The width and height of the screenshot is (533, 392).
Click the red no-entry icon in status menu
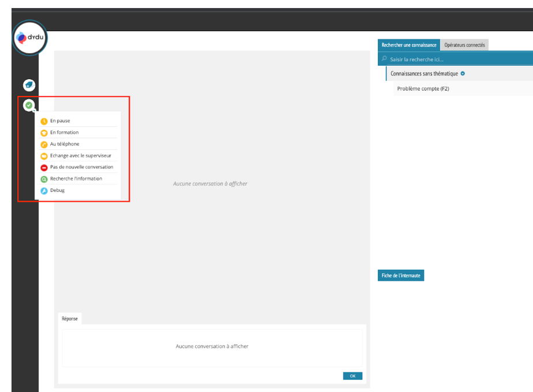click(44, 167)
